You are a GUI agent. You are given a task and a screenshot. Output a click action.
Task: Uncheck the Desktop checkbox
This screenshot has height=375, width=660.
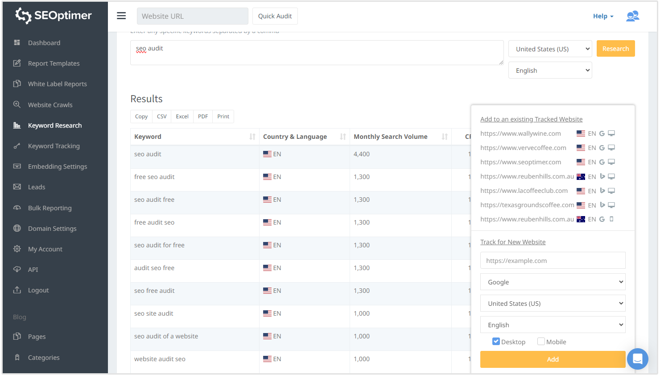coord(496,342)
